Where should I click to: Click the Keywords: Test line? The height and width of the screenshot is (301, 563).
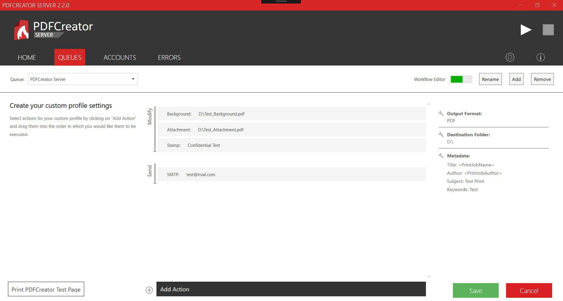pyautogui.click(x=462, y=189)
